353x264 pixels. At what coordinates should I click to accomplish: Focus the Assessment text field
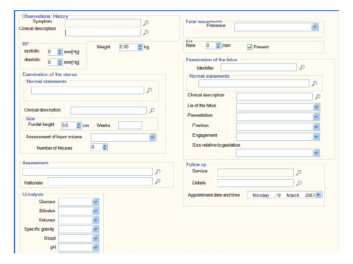(88, 172)
